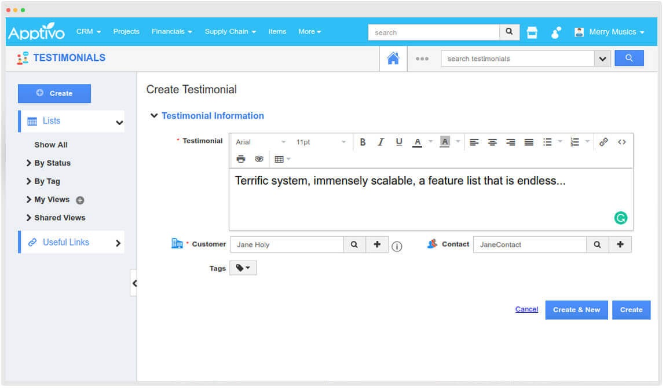Switch to the Projects menu item

click(126, 32)
